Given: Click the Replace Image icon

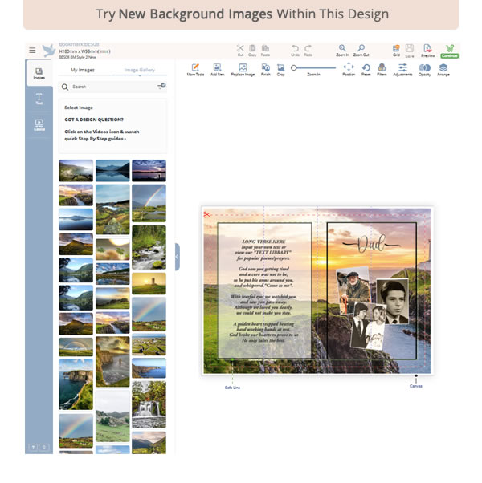Looking at the screenshot, I should click(x=243, y=69).
